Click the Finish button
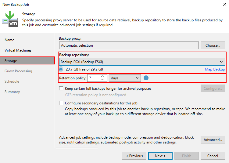 point(187,156)
